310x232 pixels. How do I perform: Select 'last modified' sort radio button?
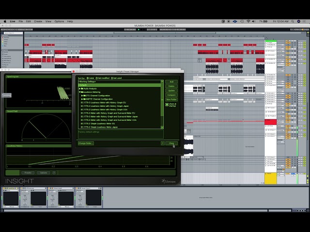97,78
